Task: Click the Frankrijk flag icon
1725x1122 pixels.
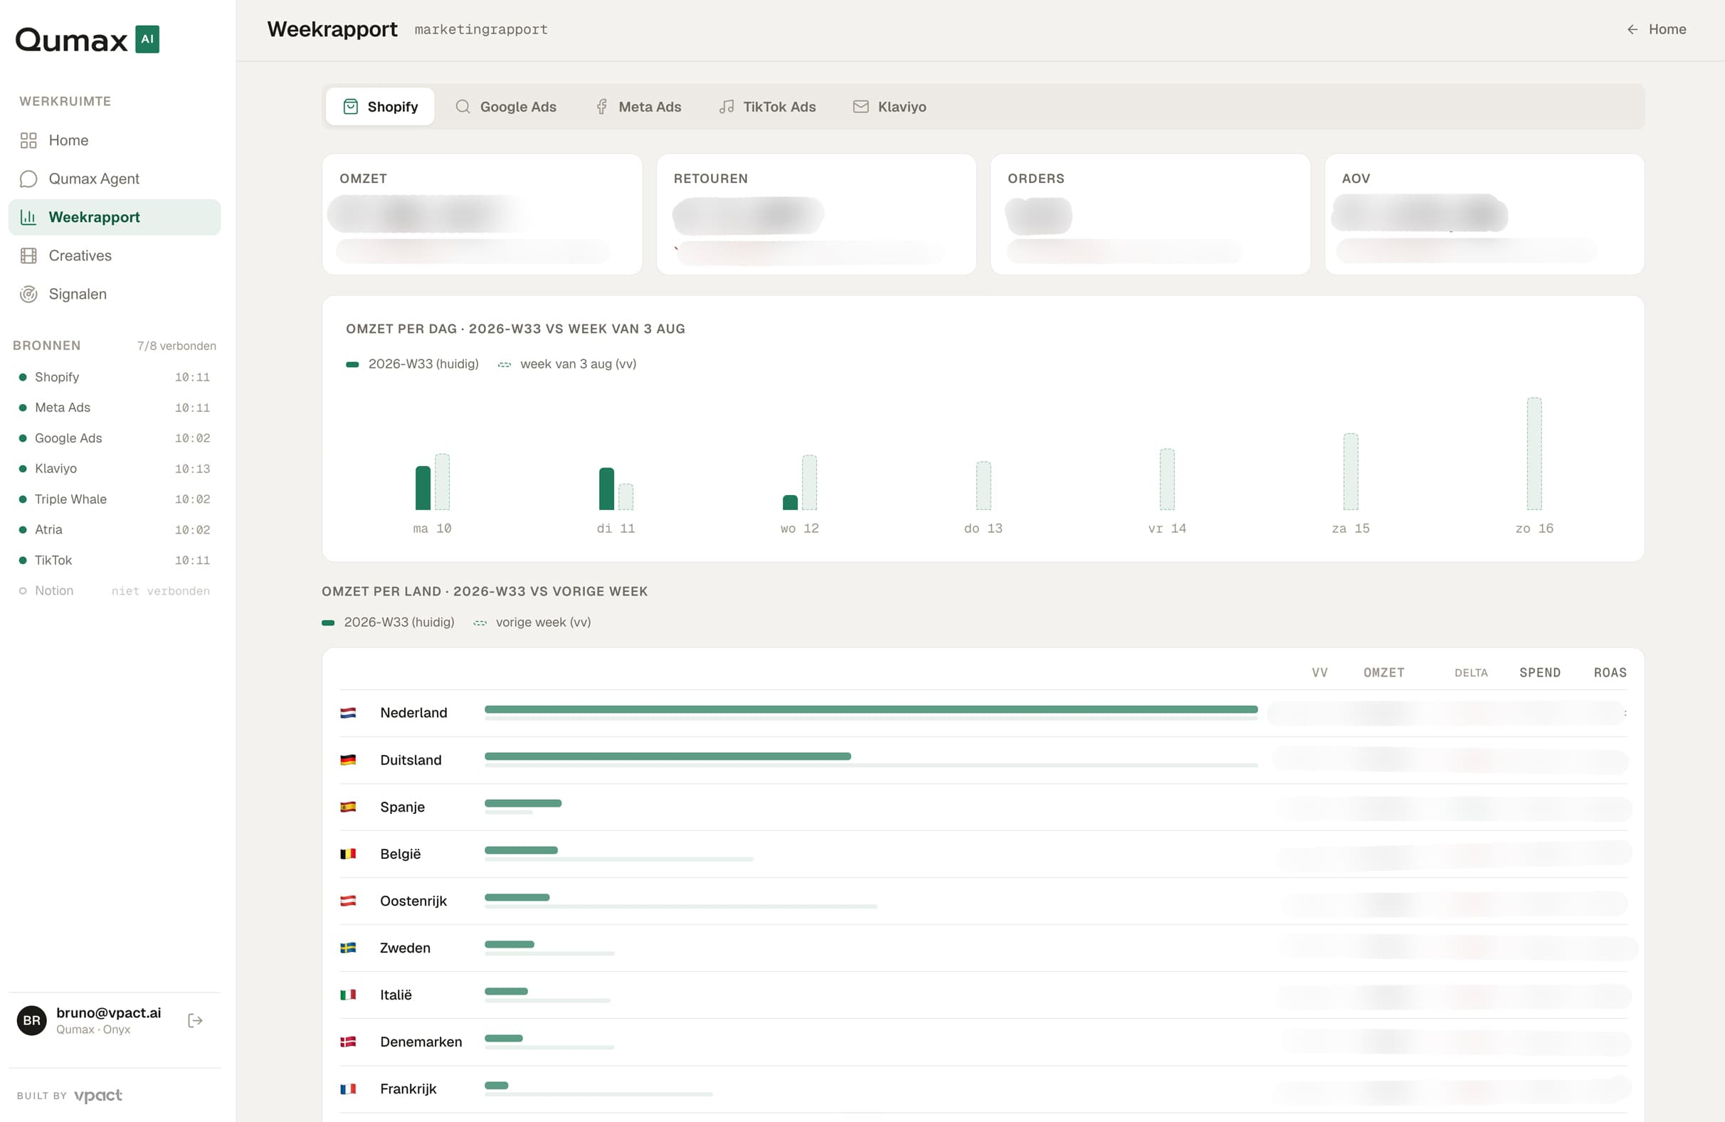Action: point(348,1089)
